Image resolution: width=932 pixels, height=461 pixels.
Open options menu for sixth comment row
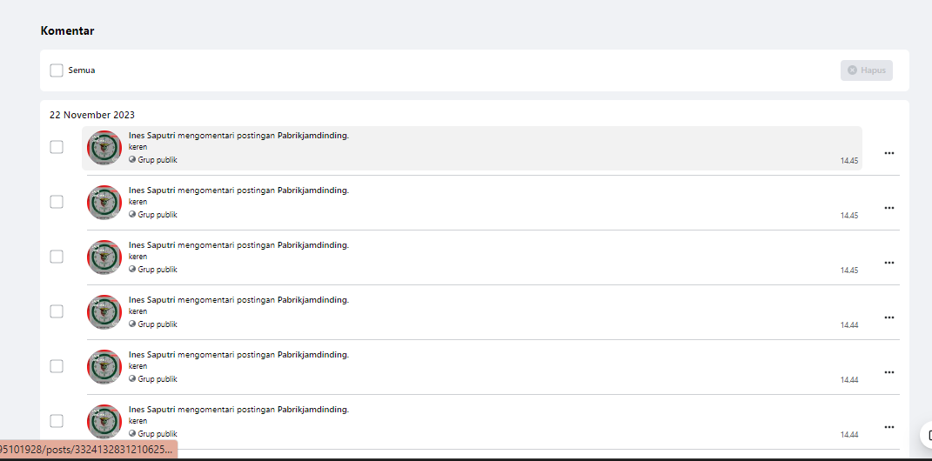tap(888, 427)
